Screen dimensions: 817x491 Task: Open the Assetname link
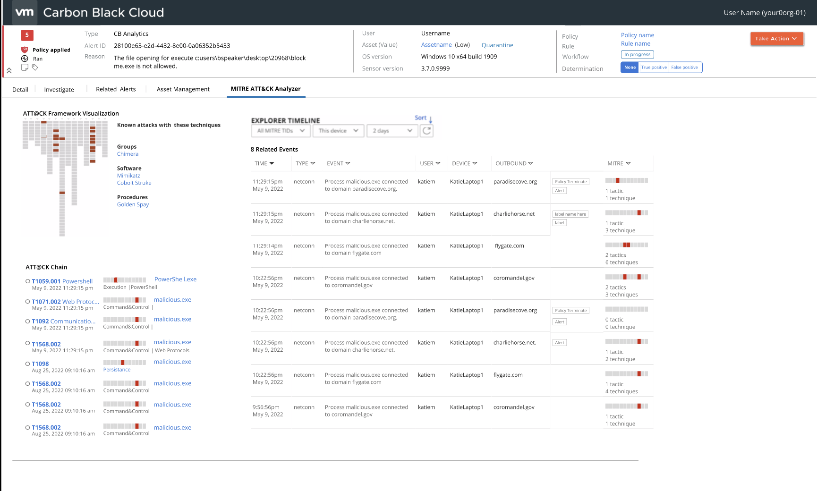(436, 45)
